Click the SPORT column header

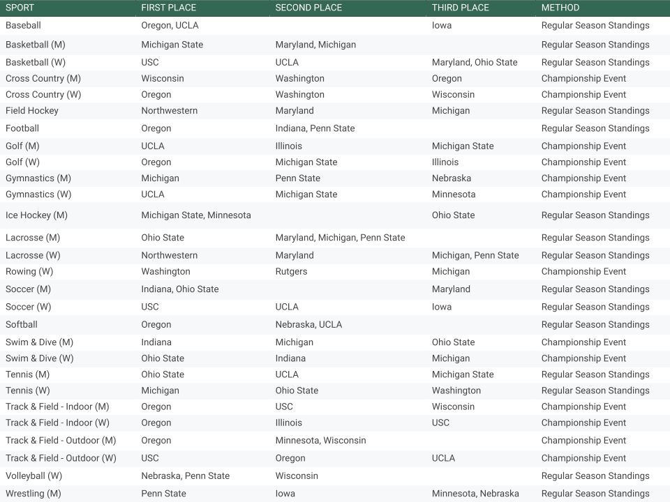(20, 8)
